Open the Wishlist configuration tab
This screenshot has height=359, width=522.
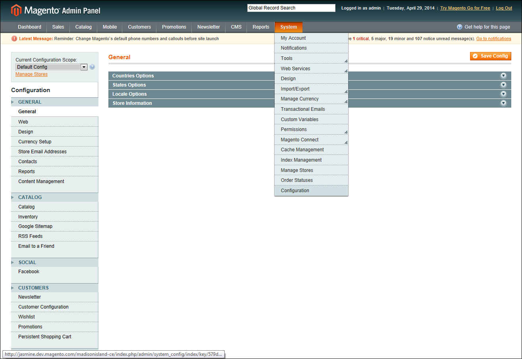[x=55, y=317]
